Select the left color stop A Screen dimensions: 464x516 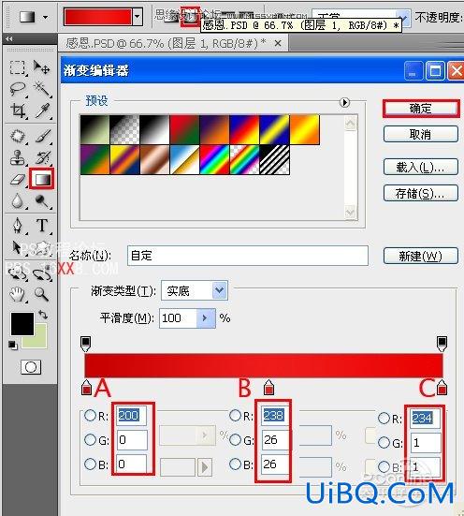click(86, 387)
